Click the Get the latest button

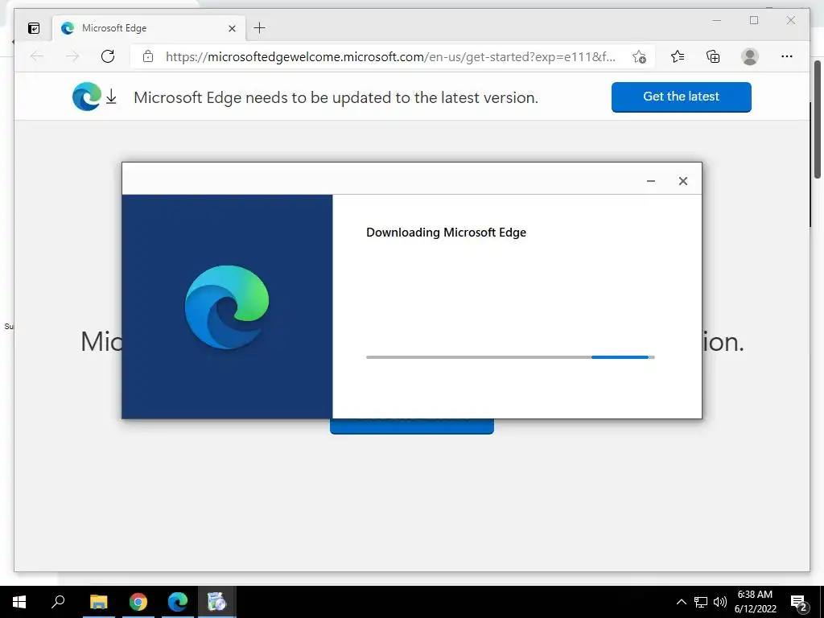point(681,97)
